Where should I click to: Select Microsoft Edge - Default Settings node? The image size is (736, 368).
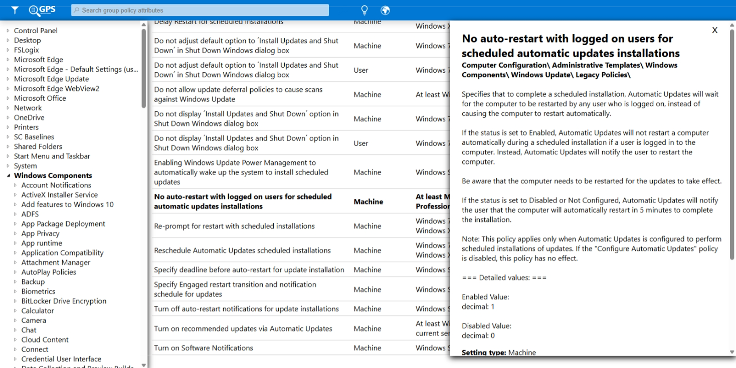coord(76,70)
